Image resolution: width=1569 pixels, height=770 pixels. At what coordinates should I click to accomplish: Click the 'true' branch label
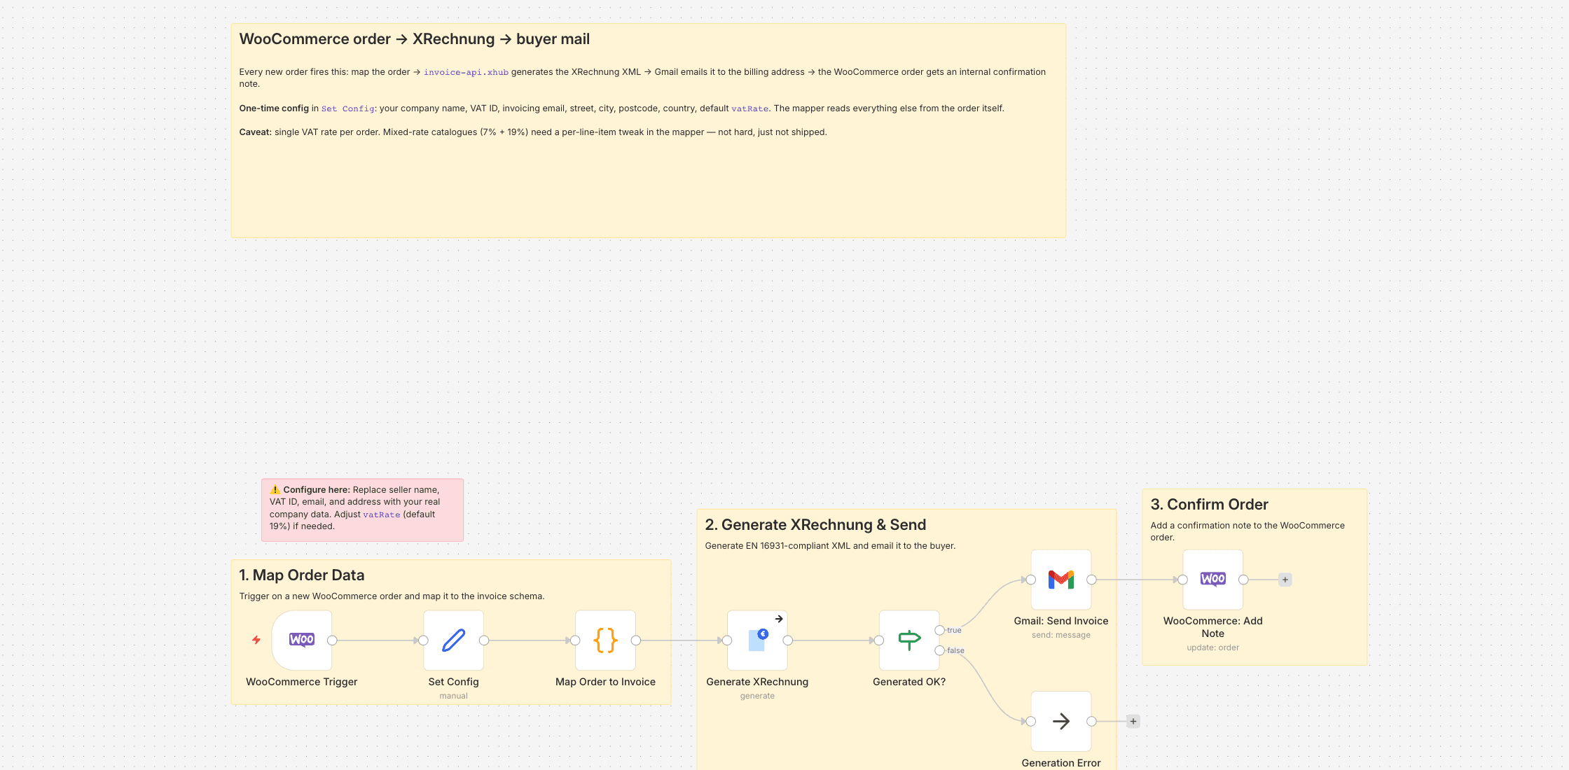(x=954, y=631)
